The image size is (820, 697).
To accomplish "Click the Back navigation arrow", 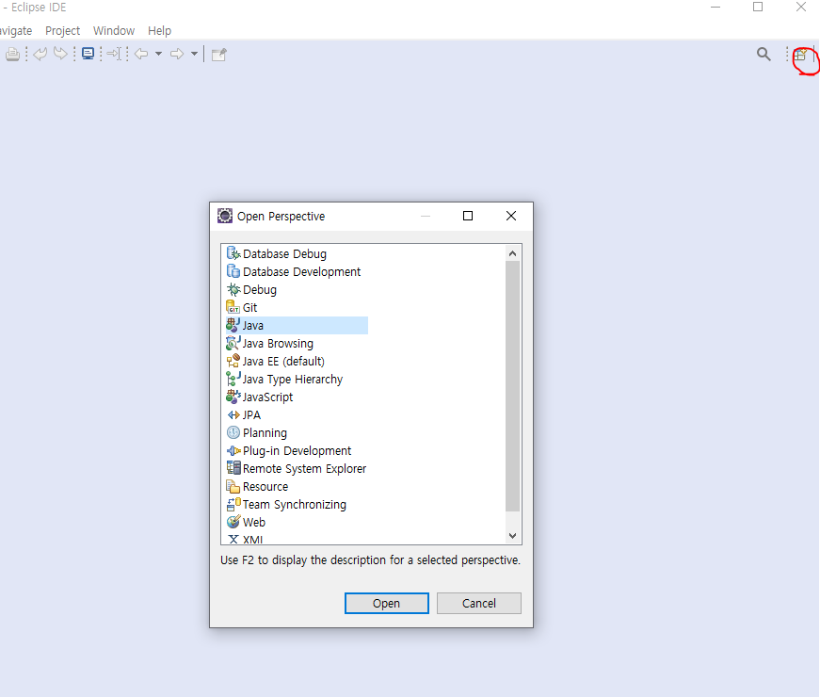I will [141, 54].
